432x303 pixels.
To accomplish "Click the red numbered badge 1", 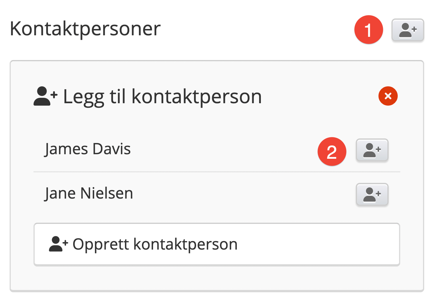I will (368, 30).
